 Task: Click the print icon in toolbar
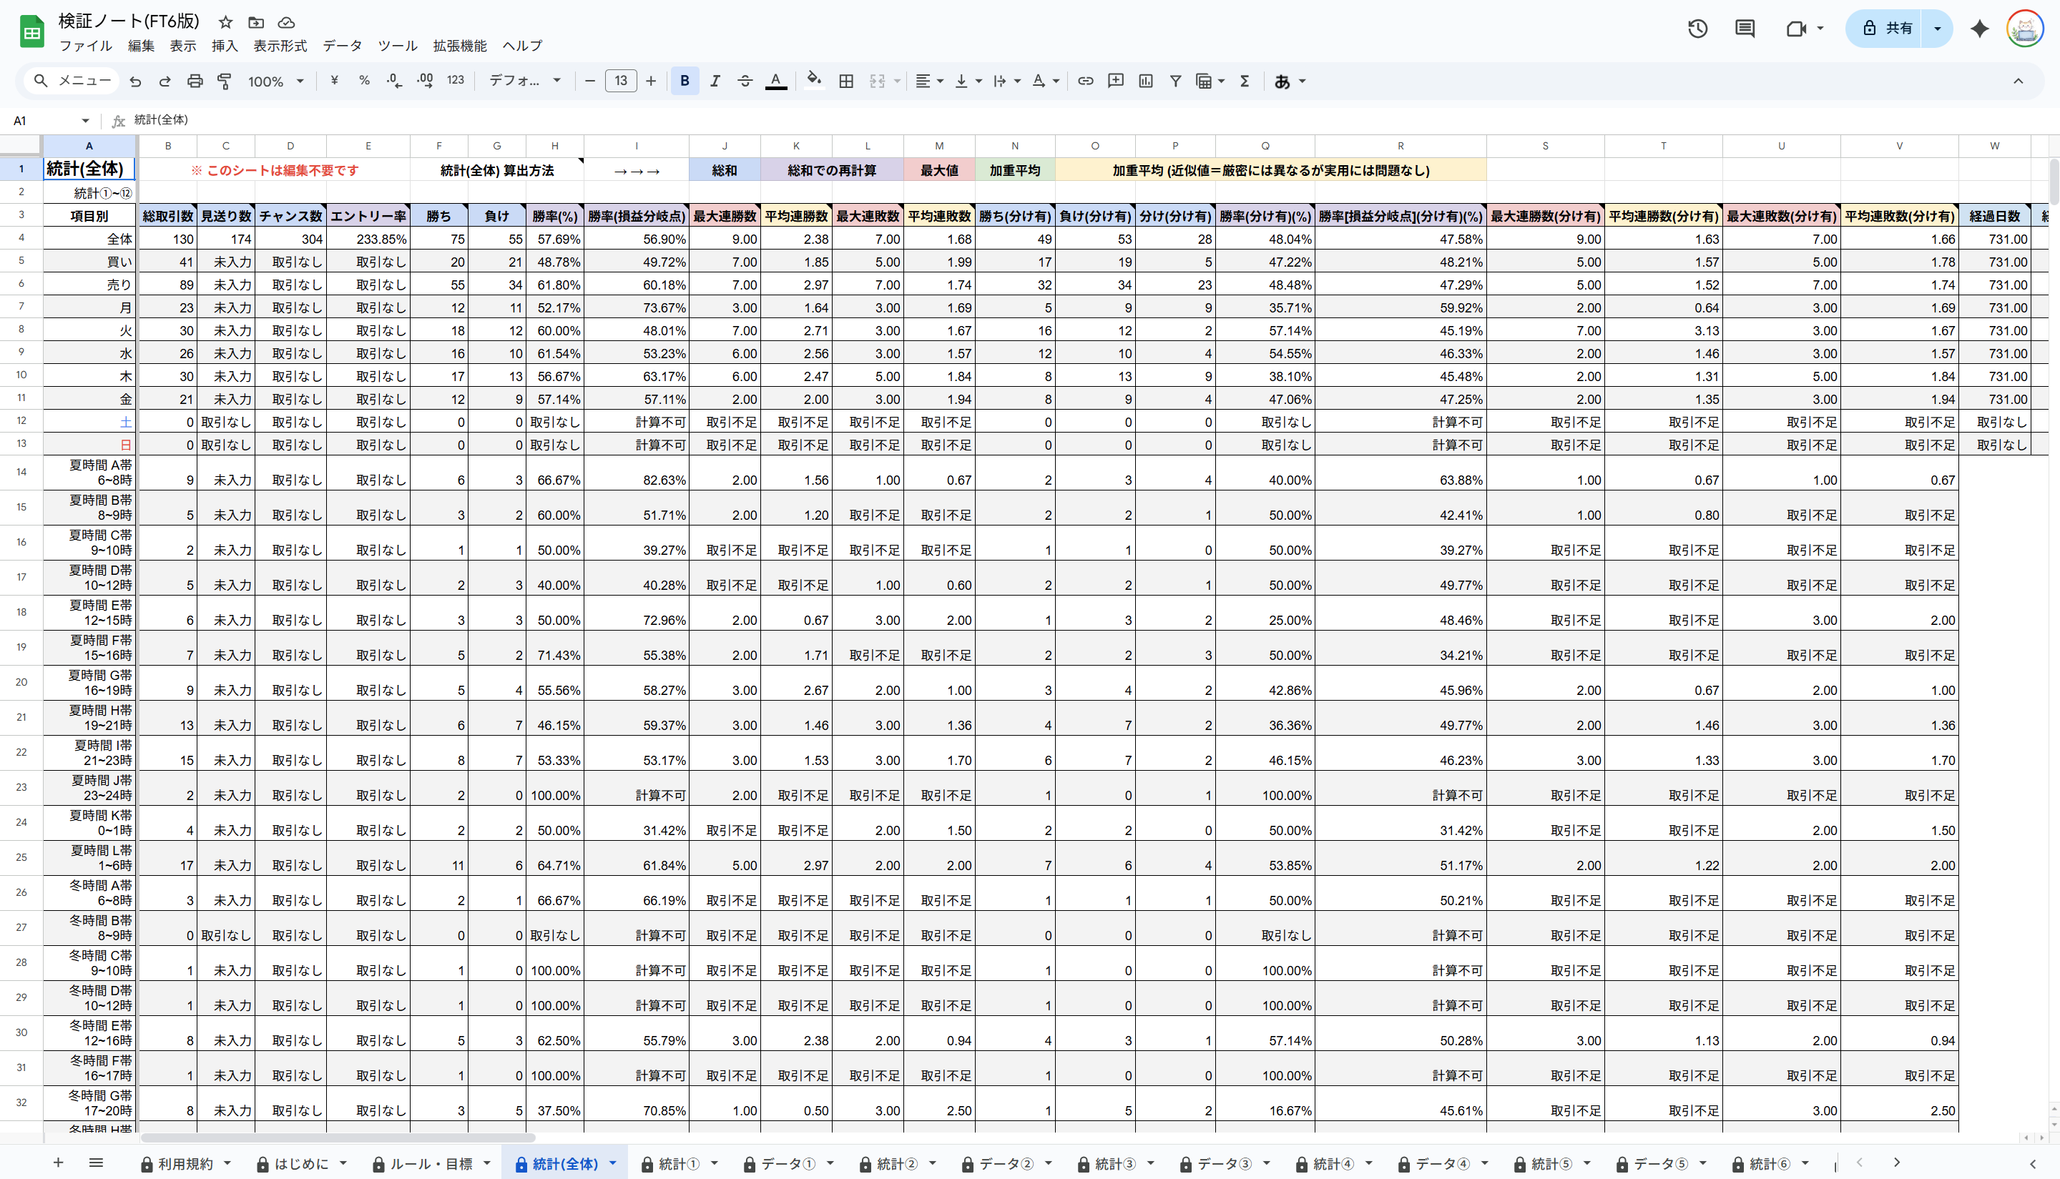[195, 81]
